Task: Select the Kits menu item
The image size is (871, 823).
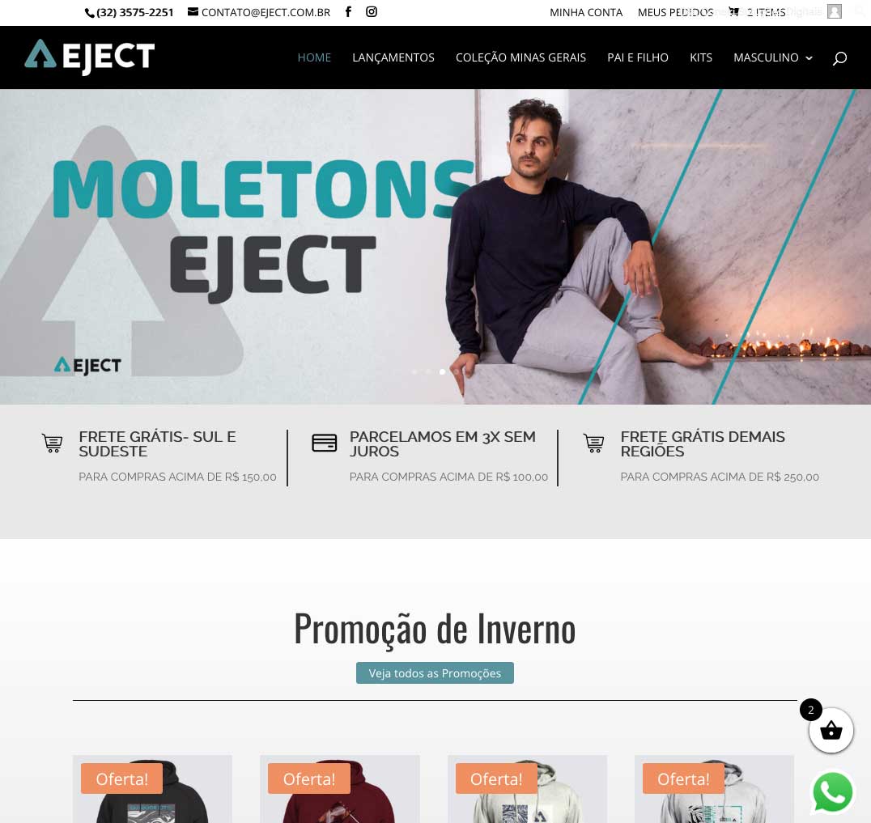Action: click(701, 57)
